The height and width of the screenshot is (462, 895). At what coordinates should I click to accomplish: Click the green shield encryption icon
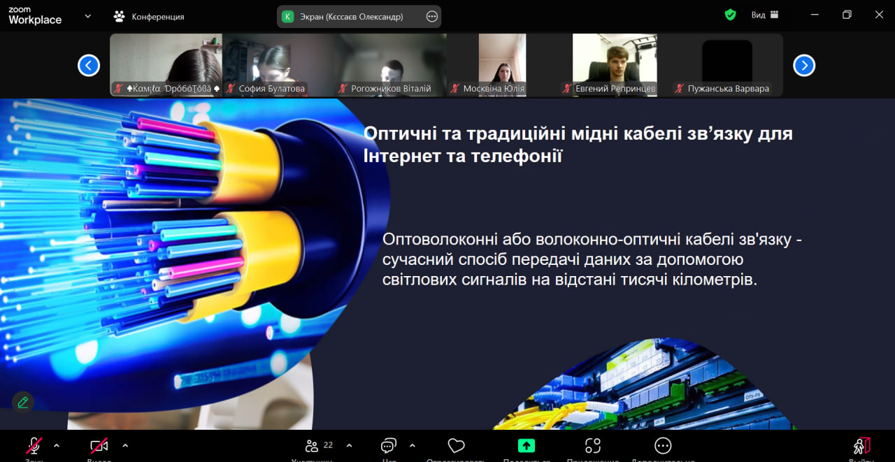click(731, 15)
